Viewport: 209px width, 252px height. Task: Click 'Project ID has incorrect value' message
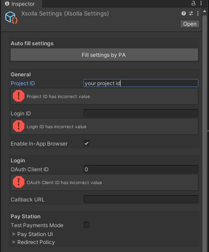[x=58, y=96]
